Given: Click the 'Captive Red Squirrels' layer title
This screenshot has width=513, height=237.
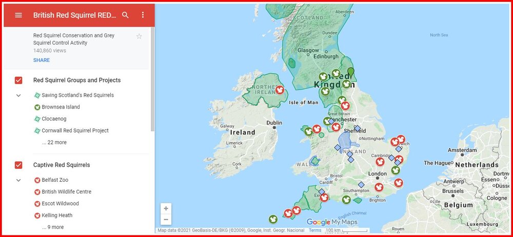Looking at the screenshot, I should (x=62, y=165).
